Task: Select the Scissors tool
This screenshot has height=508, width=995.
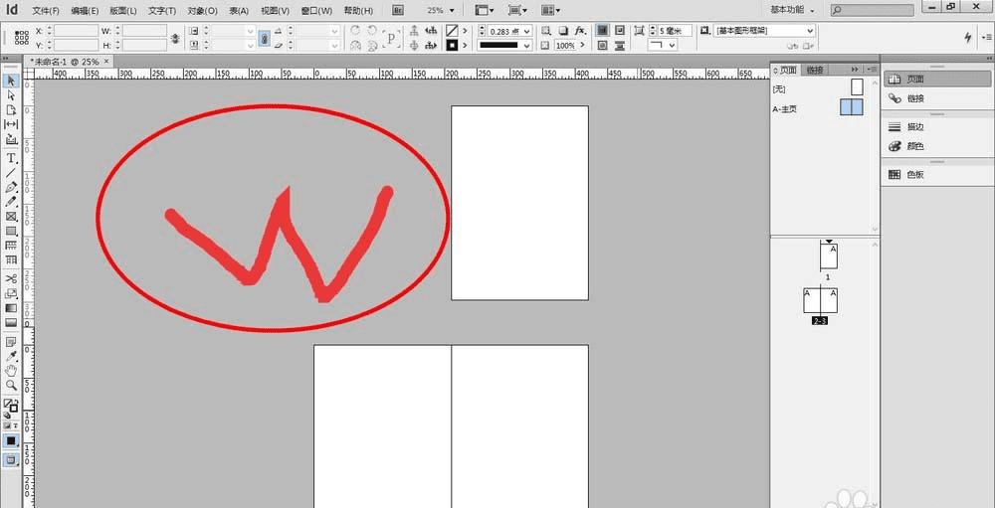Action: pos(11,278)
